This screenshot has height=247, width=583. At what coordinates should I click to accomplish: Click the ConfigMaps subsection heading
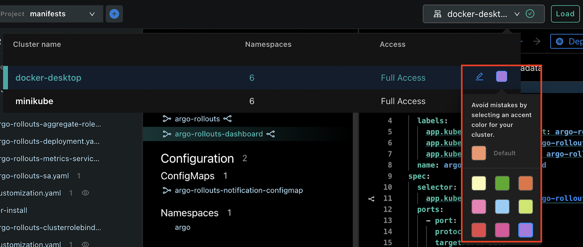188,176
